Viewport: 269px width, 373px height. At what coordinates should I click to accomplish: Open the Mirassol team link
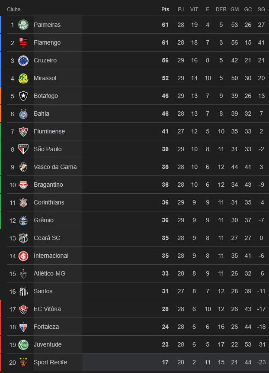[x=45, y=78]
